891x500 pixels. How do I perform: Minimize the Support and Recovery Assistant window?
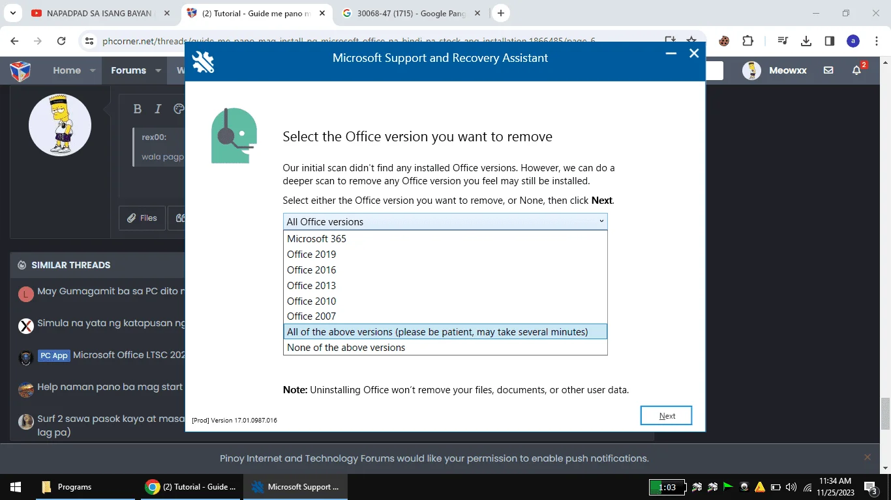[671, 54]
